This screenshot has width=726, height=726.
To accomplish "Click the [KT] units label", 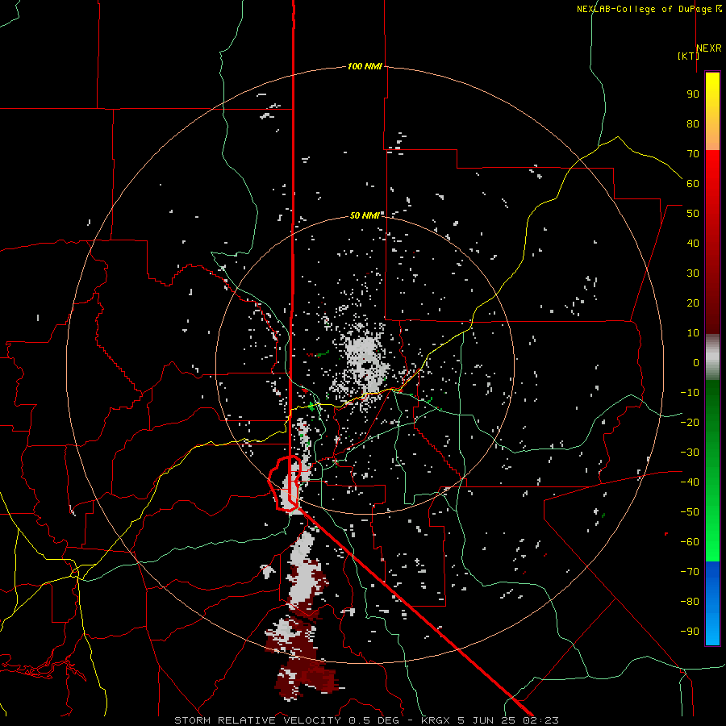I will pyautogui.click(x=689, y=56).
